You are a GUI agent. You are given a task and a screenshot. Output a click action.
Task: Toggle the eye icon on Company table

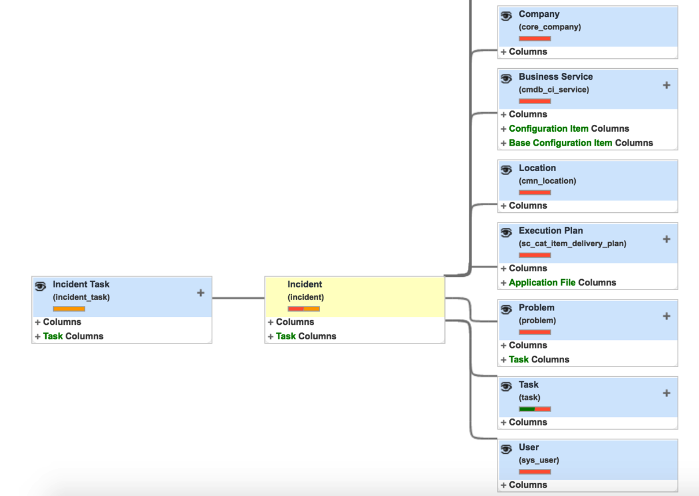click(506, 16)
